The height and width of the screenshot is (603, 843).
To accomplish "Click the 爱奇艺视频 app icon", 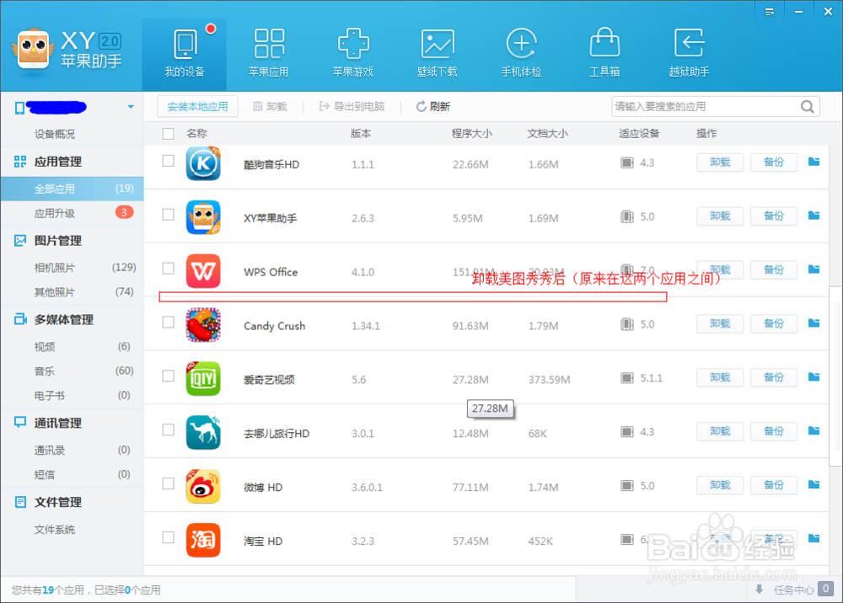I will [203, 378].
